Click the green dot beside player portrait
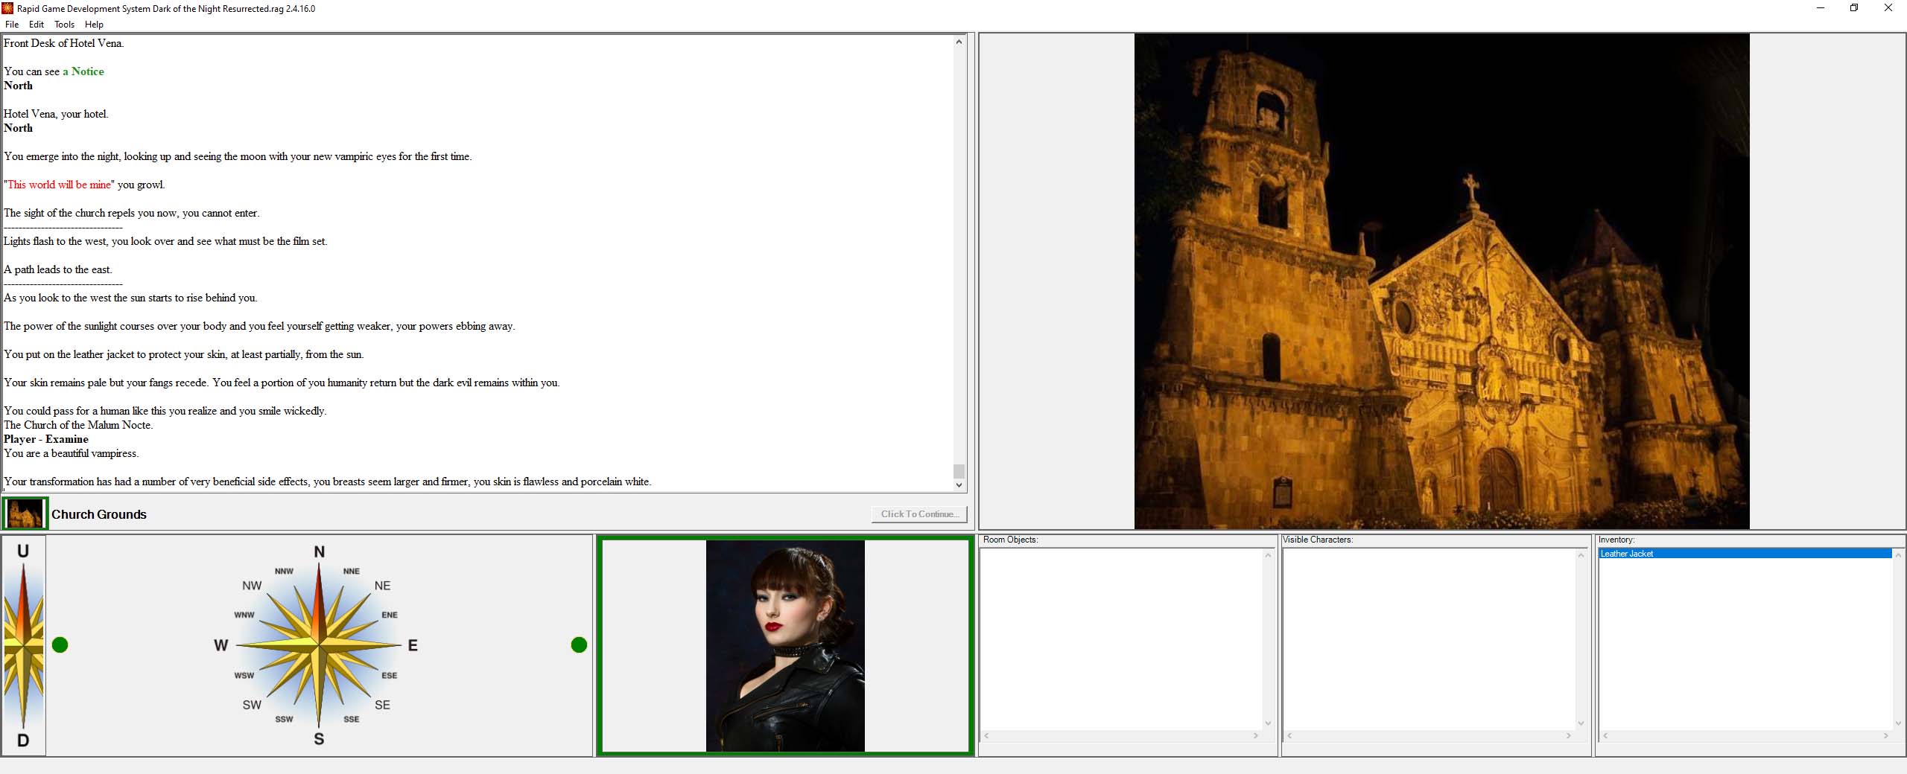Image resolution: width=1907 pixels, height=774 pixels. coord(579,645)
